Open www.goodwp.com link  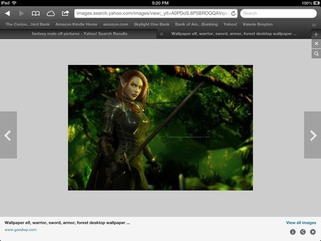click(x=21, y=230)
